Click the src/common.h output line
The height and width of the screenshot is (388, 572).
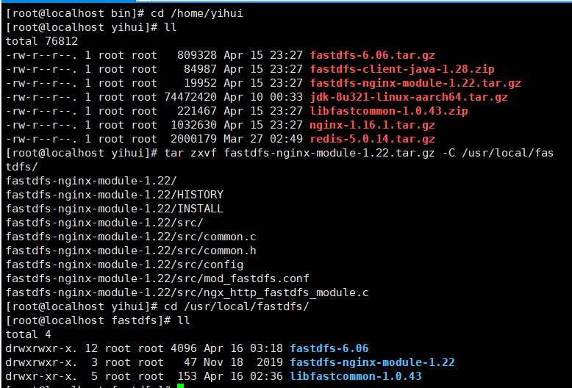tap(131, 251)
